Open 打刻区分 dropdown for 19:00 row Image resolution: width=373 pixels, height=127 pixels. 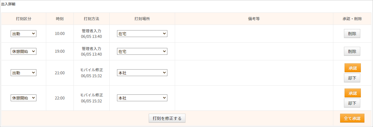23,52
